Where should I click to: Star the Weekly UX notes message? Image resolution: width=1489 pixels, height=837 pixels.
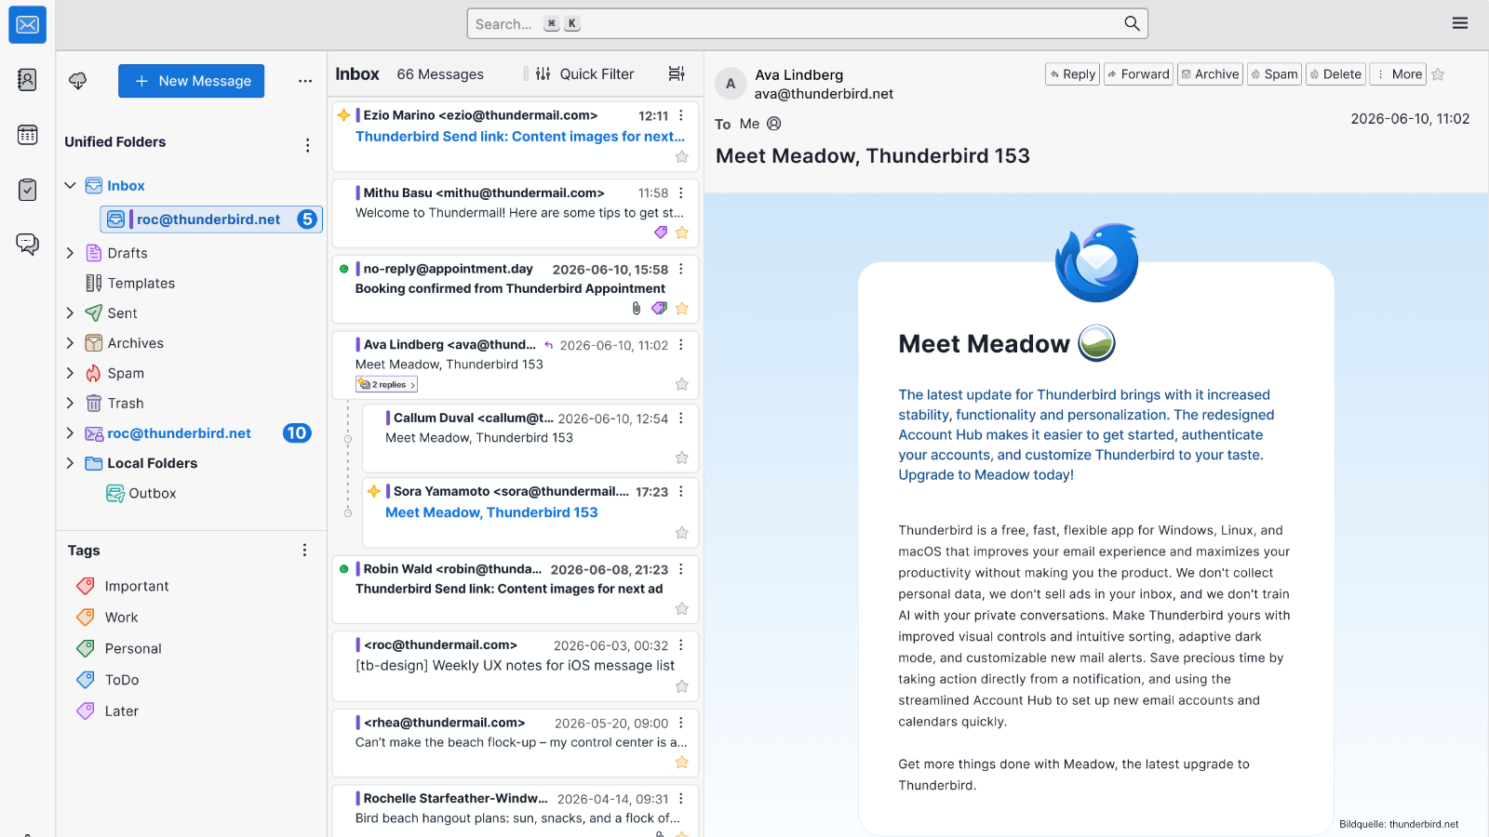click(x=682, y=686)
